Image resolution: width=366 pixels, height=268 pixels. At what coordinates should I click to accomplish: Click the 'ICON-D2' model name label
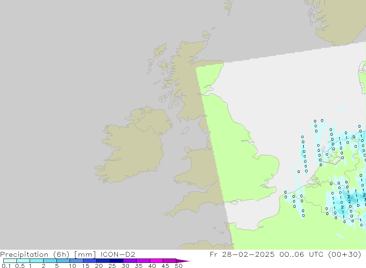click(x=118, y=254)
